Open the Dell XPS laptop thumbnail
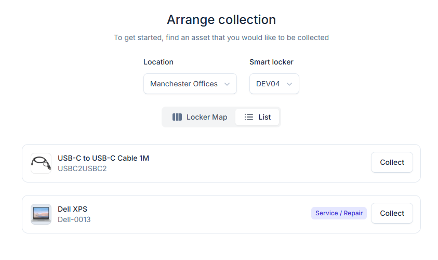Viewport: 438px width, 260px height. [x=41, y=214]
